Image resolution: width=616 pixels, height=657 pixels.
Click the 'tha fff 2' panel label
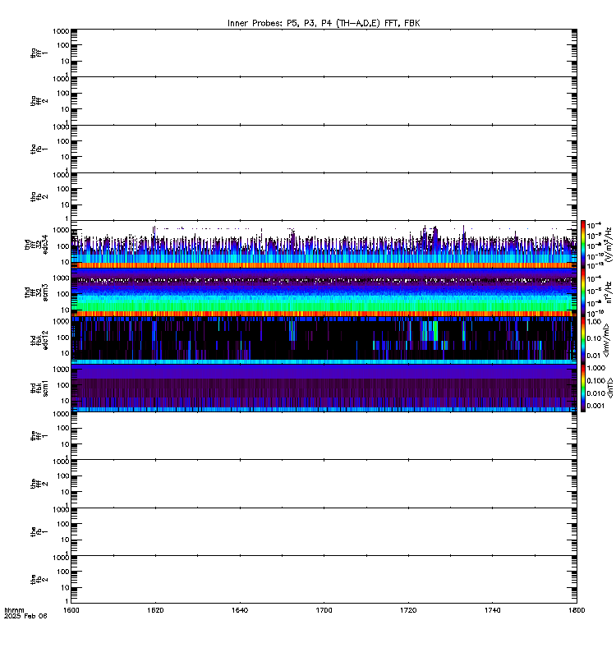(39, 100)
